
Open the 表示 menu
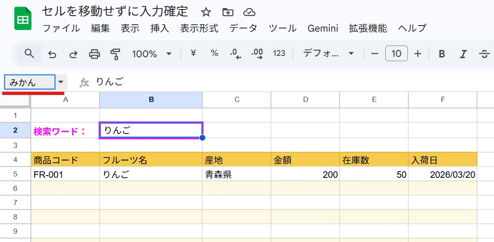pyautogui.click(x=130, y=28)
